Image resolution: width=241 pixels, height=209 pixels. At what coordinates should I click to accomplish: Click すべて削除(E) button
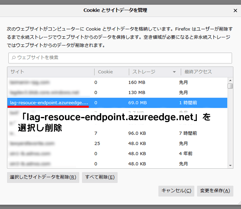point(100,177)
